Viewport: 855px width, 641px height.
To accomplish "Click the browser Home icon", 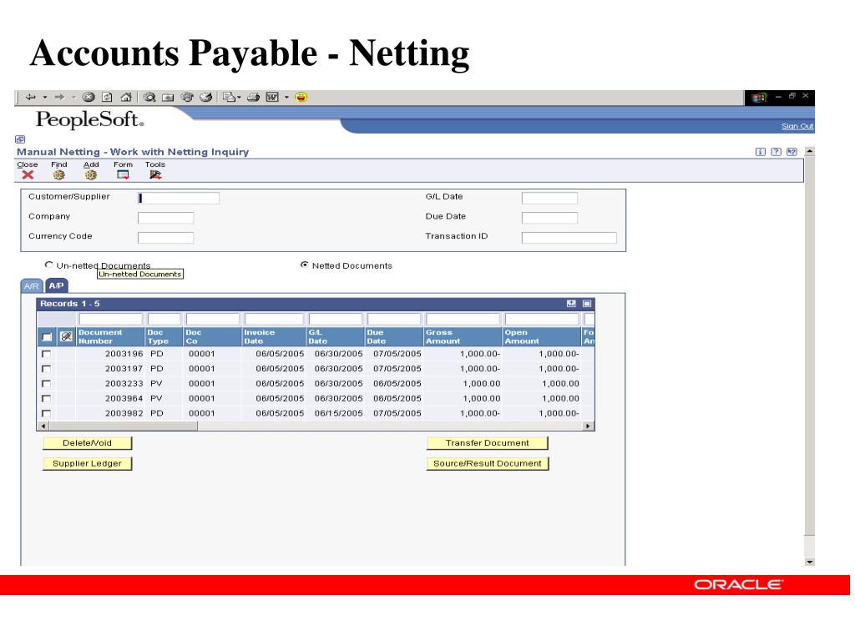I will point(127,96).
